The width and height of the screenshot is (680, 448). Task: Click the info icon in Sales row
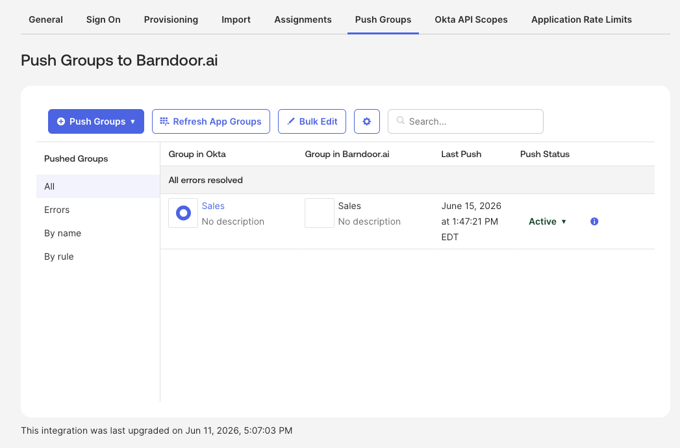pyautogui.click(x=594, y=221)
